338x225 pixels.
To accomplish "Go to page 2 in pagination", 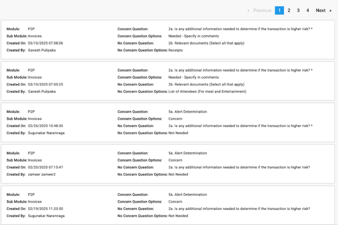I will [x=289, y=10].
